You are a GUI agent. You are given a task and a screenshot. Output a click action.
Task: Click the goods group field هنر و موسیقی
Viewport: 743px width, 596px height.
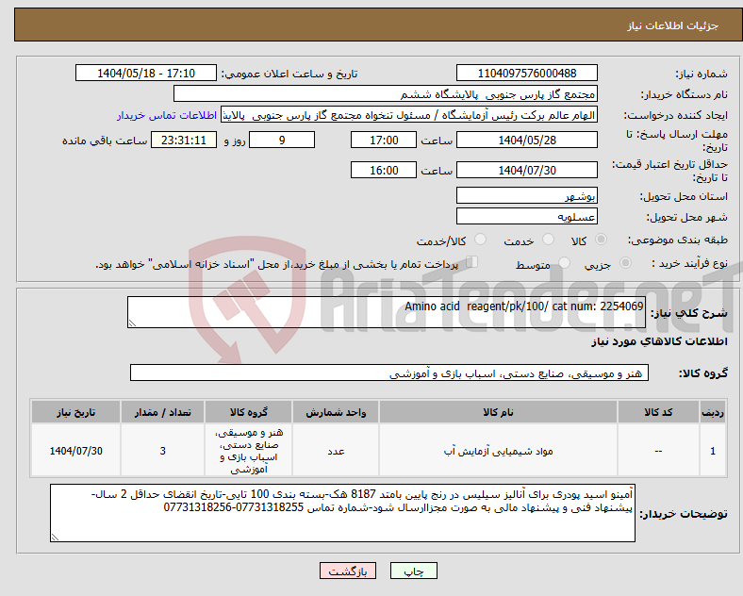pyautogui.click(x=389, y=372)
